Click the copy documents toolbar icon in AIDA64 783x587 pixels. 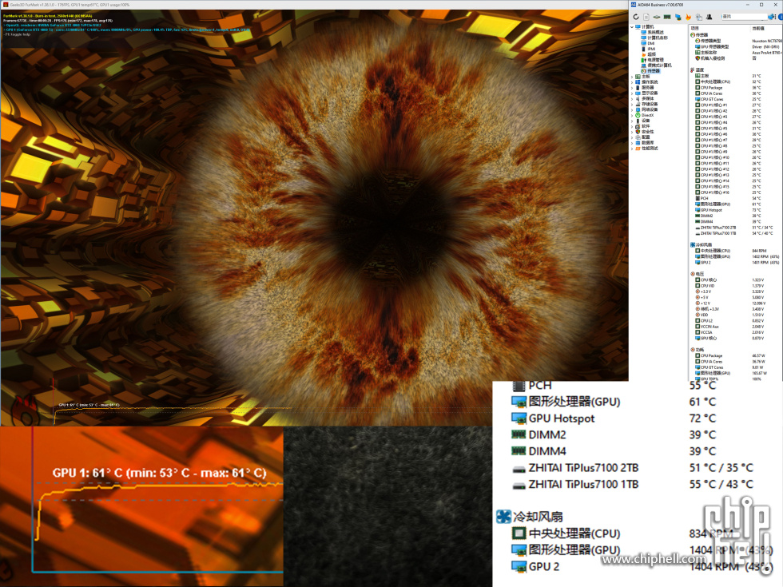(x=698, y=17)
